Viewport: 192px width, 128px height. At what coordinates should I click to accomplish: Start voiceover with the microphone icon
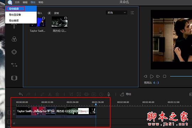[109, 94]
